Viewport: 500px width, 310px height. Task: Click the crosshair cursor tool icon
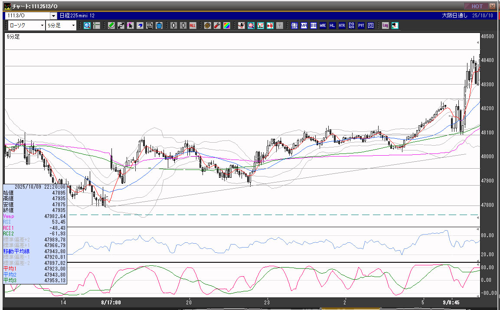pyautogui.click(x=97, y=26)
